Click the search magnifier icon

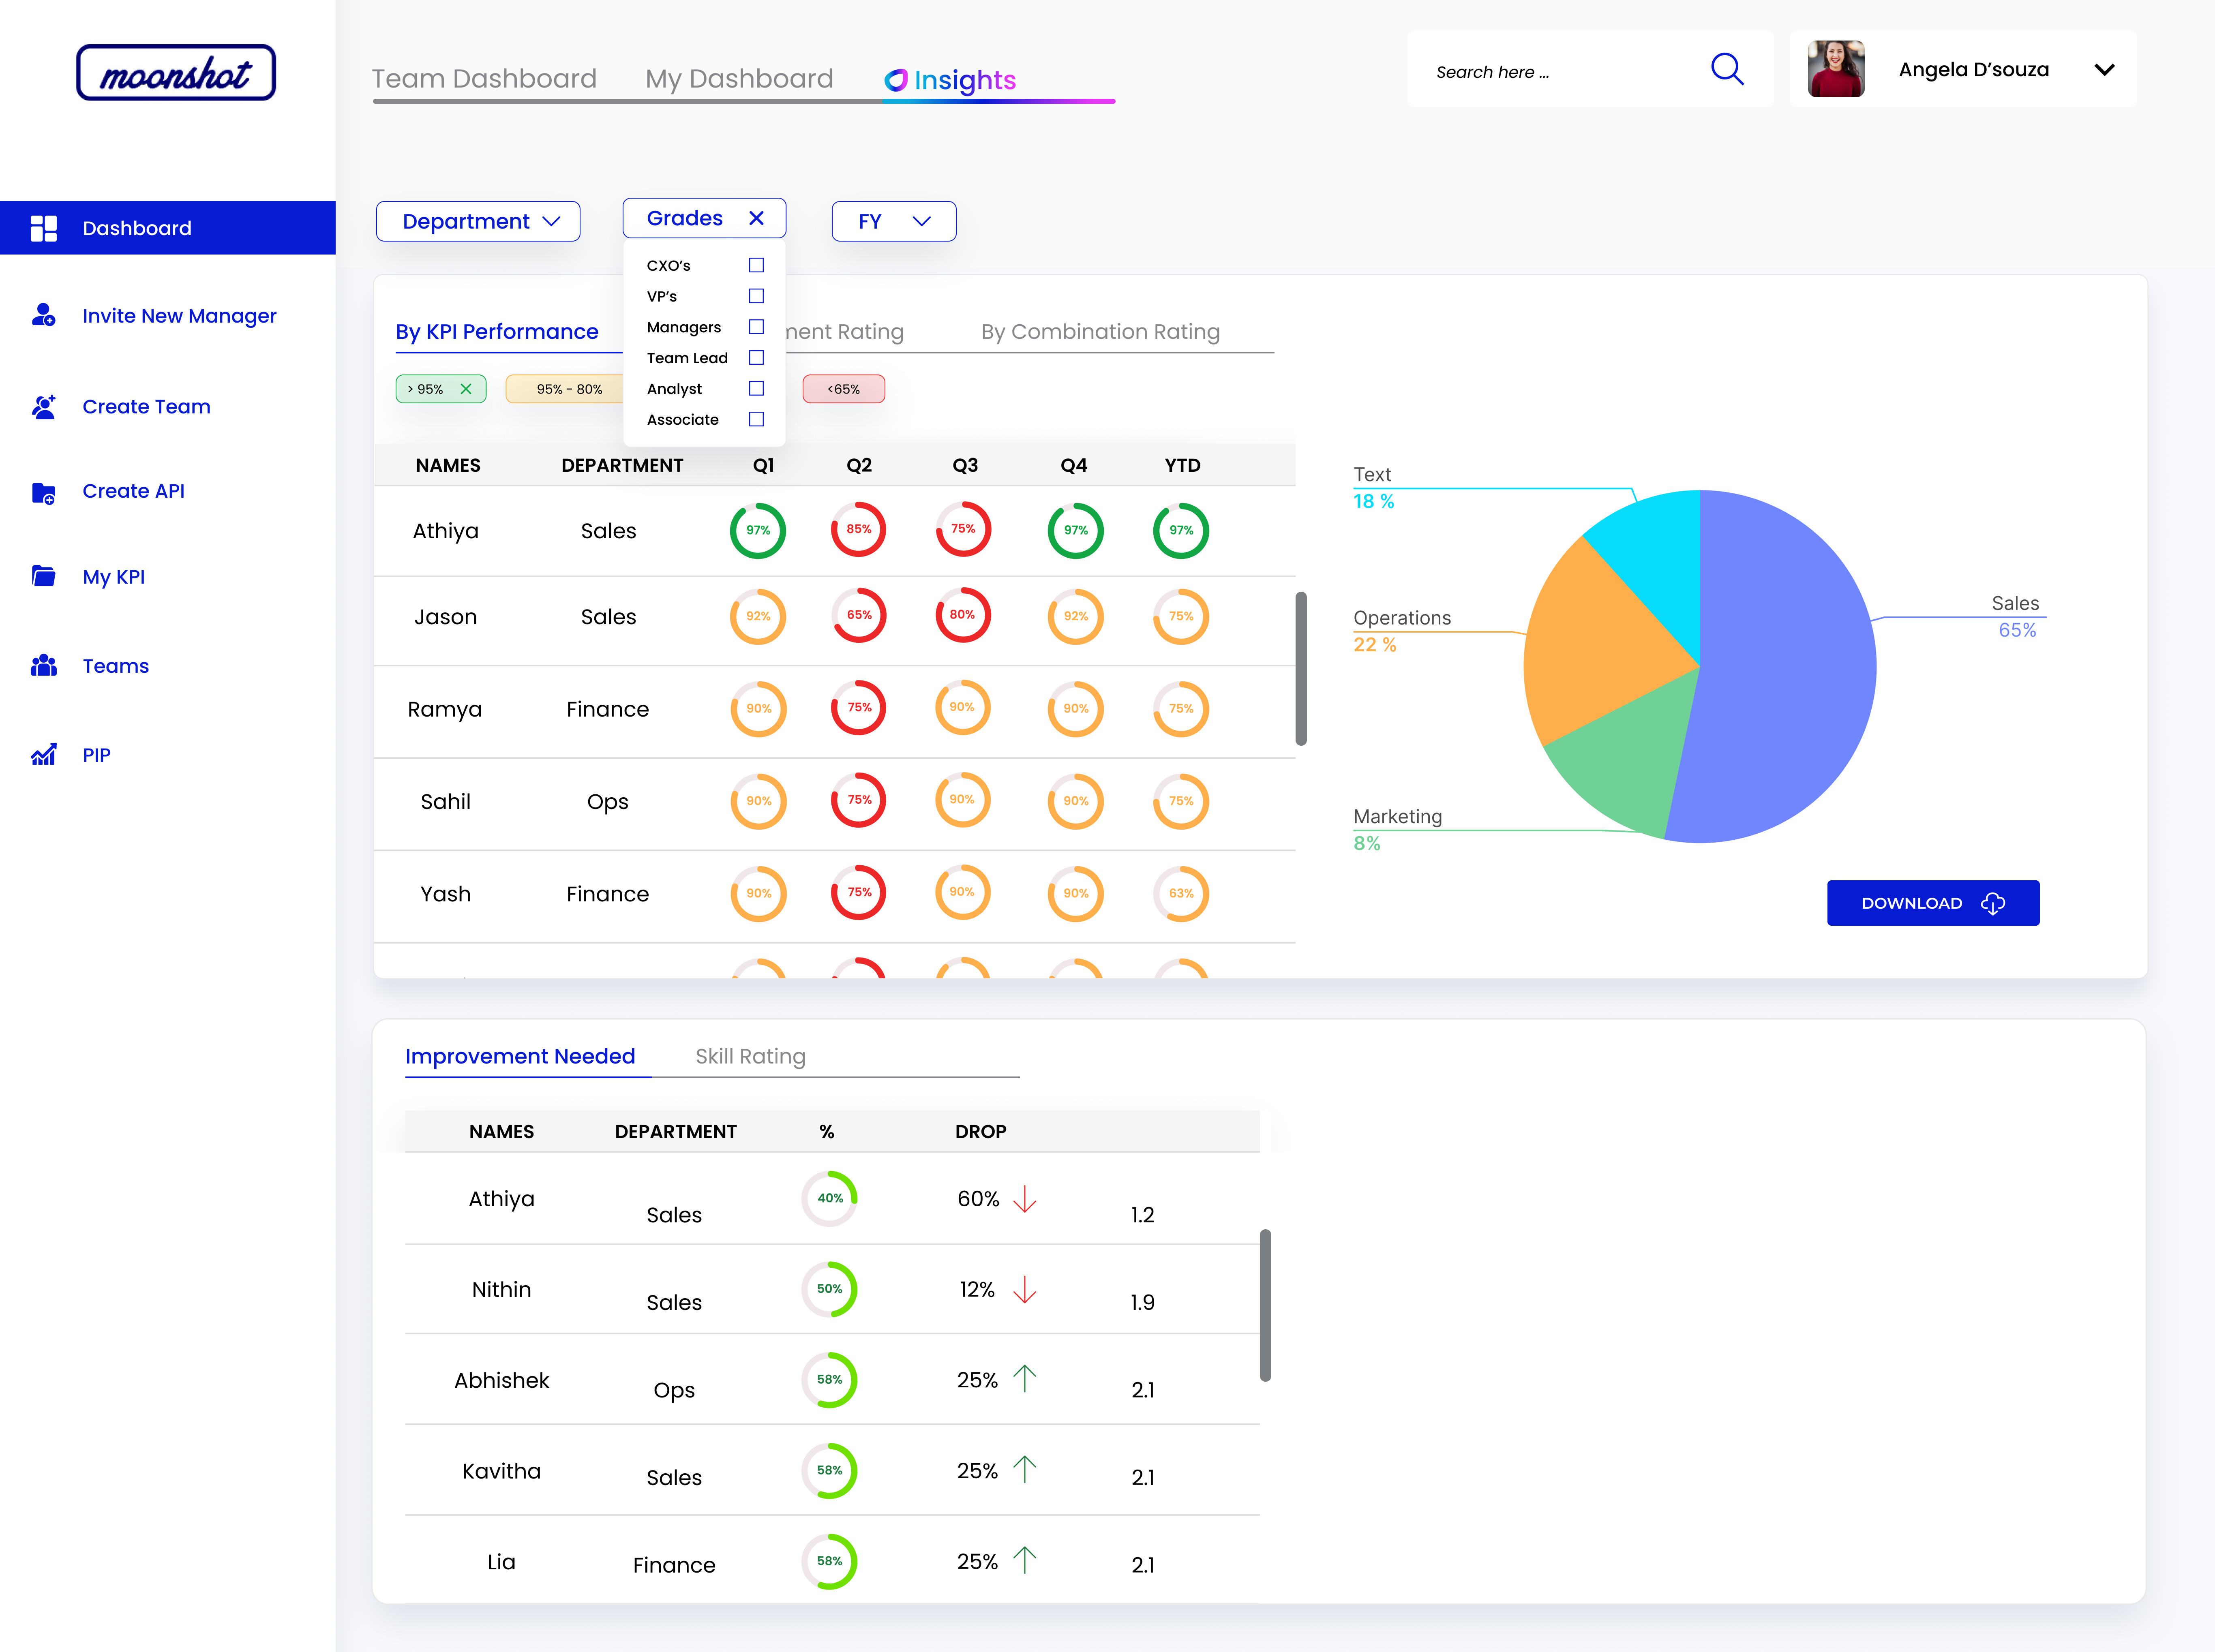point(1726,69)
